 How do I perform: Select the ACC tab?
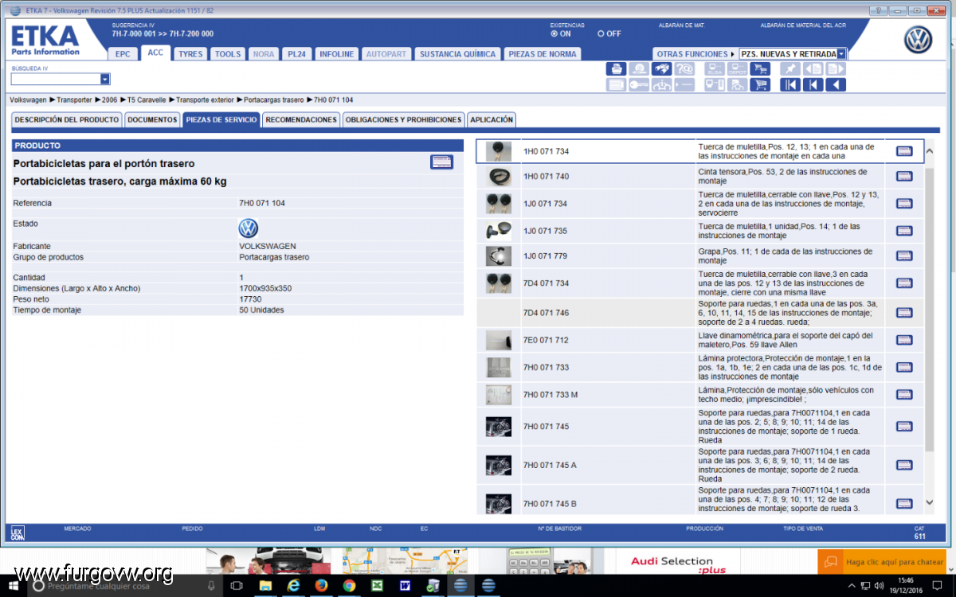155,53
